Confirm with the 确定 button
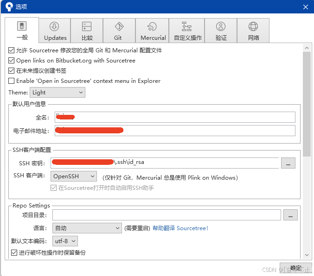 (295, 268)
